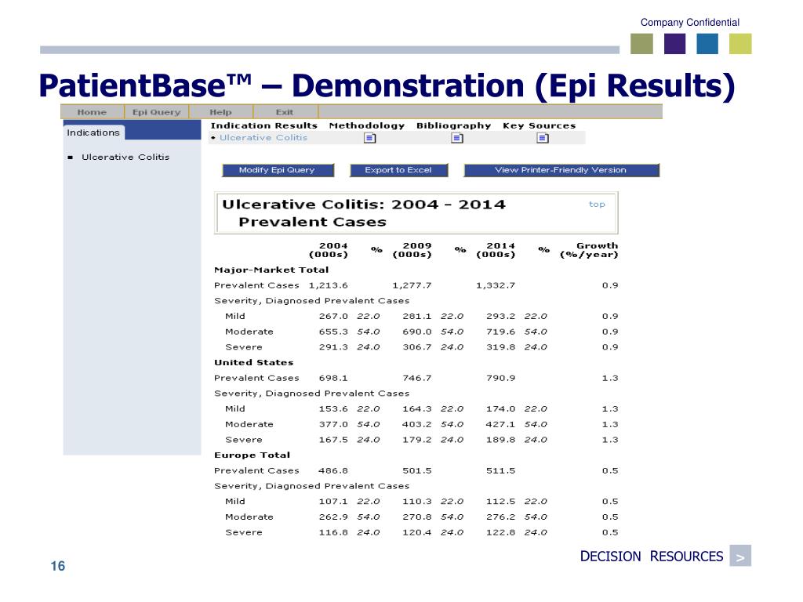Click the 2004 (000s) column header
The image size is (803, 602).
329,250
